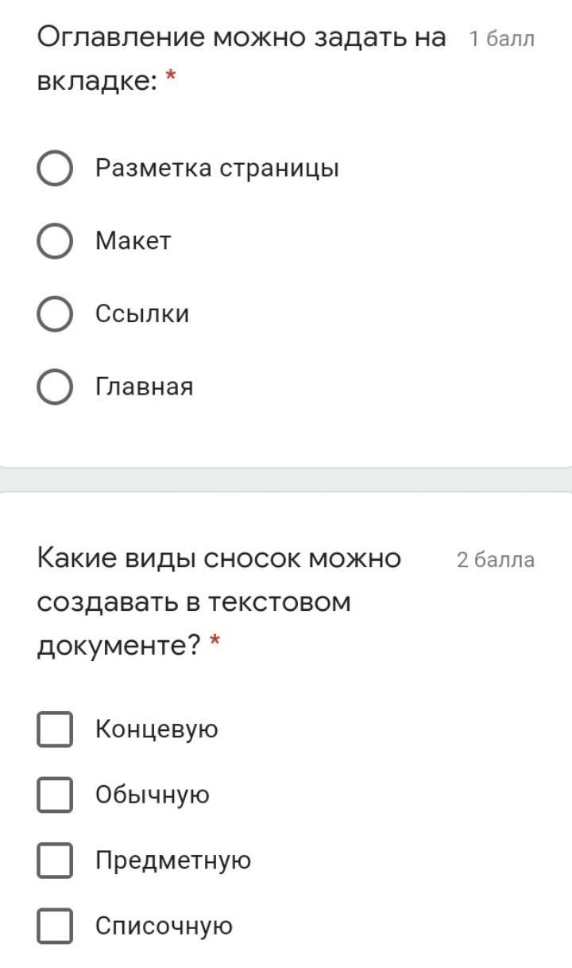Mark the 'Главная' radio button circle
The image size is (572, 968).
[x=56, y=387]
